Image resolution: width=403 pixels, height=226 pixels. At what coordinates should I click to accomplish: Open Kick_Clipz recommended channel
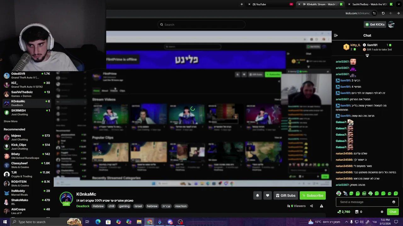(27, 147)
